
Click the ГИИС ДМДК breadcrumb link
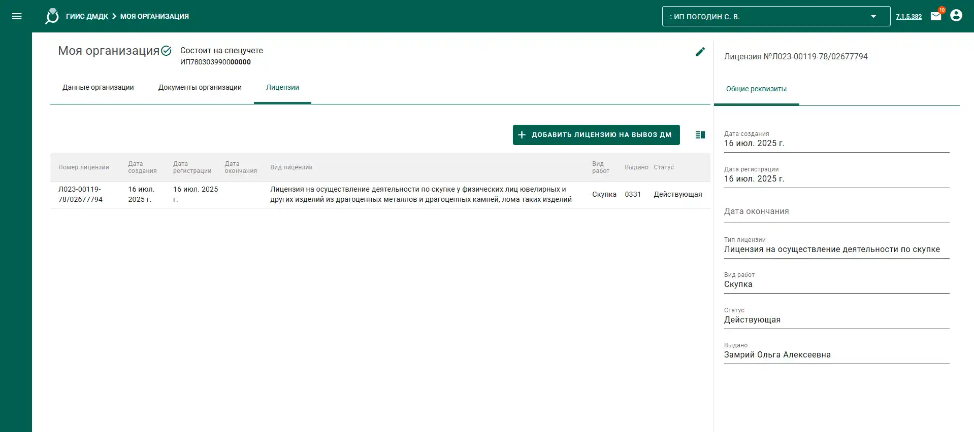(87, 16)
